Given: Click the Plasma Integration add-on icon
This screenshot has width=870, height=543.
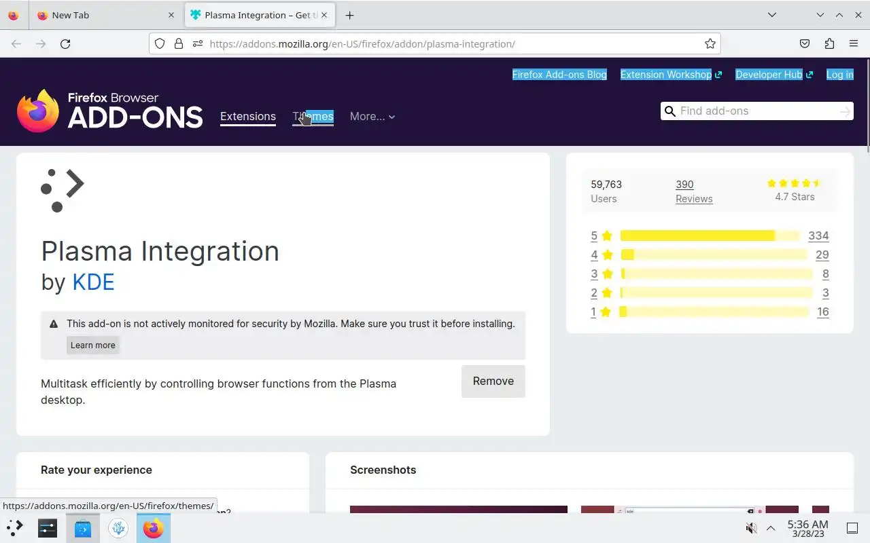Looking at the screenshot, I should [x=63, y=191].
